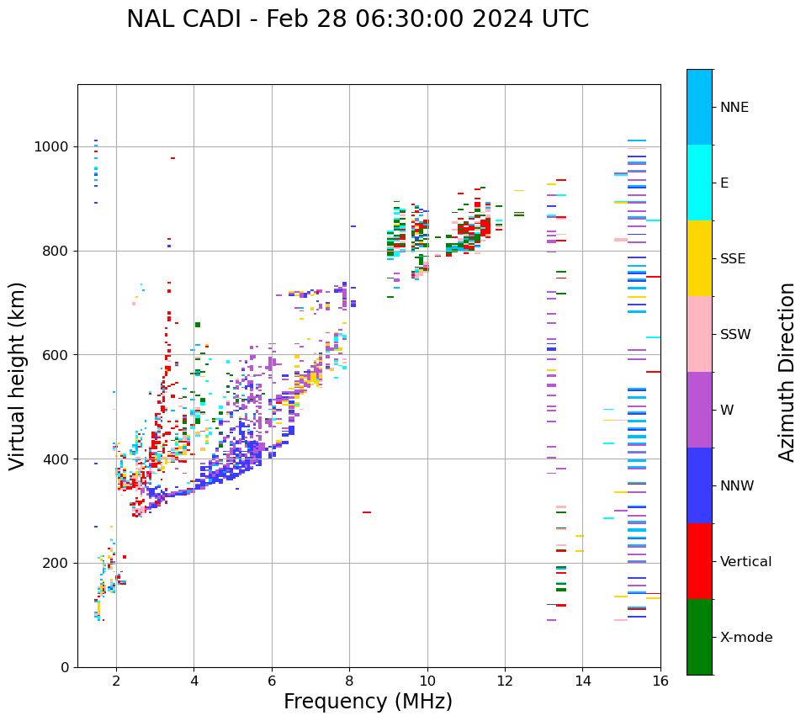806x721 pixels.
Task: Pick the light blue NNE colorbar segment
Action: [x=699, y=107]
